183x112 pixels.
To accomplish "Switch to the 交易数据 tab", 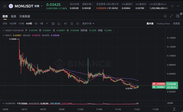I will point(25,16).
